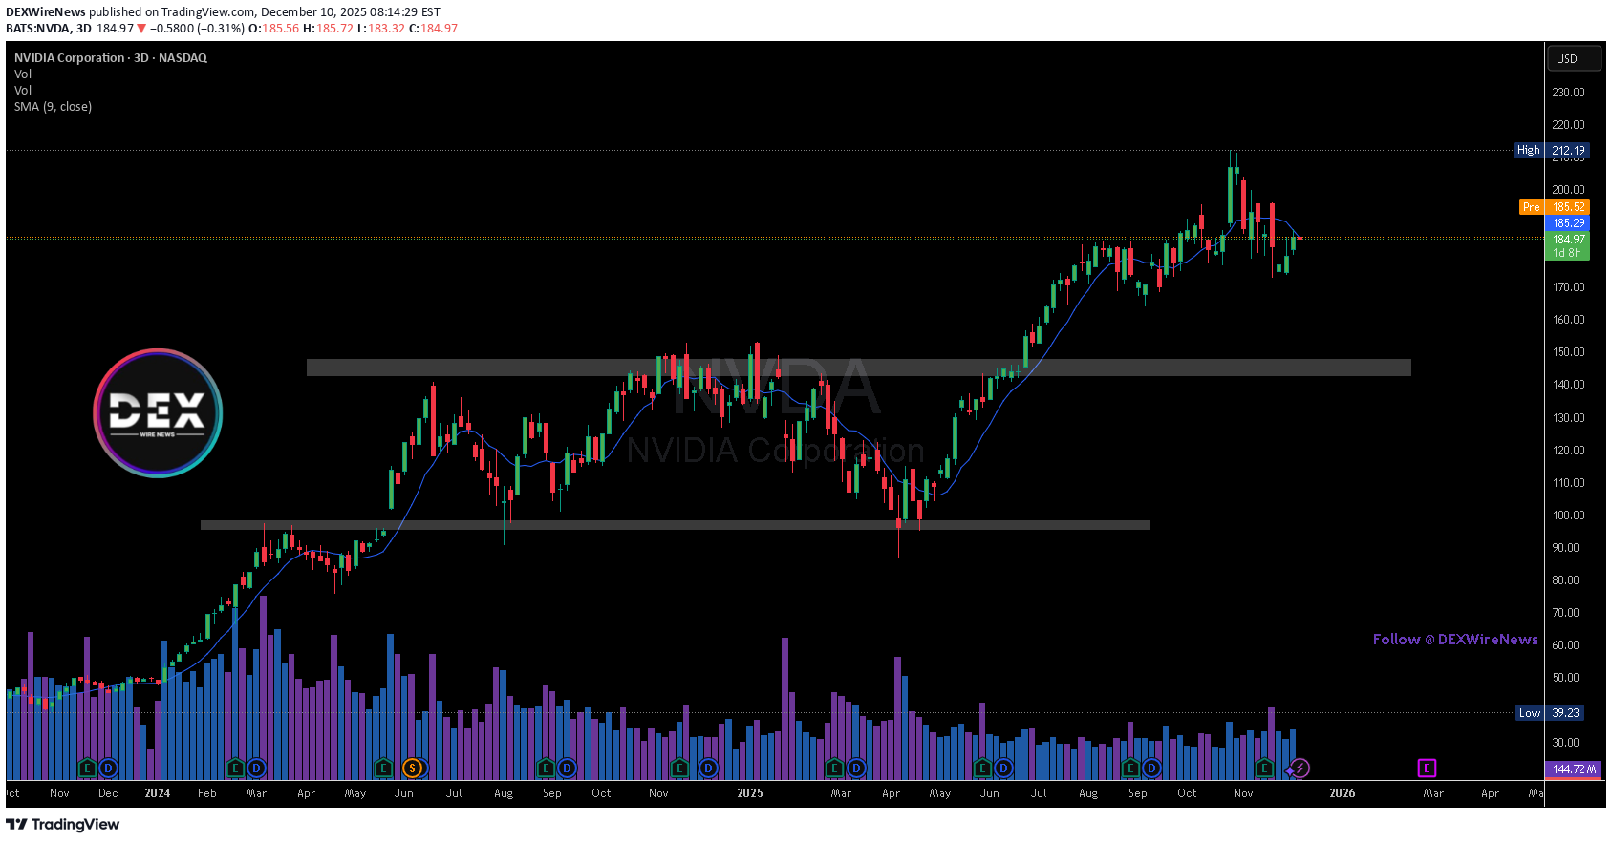Click the purple upcoming earnings E marker
Image resolution: width=1612 pixels, height=842 pixels.
tap(1427, 768)
